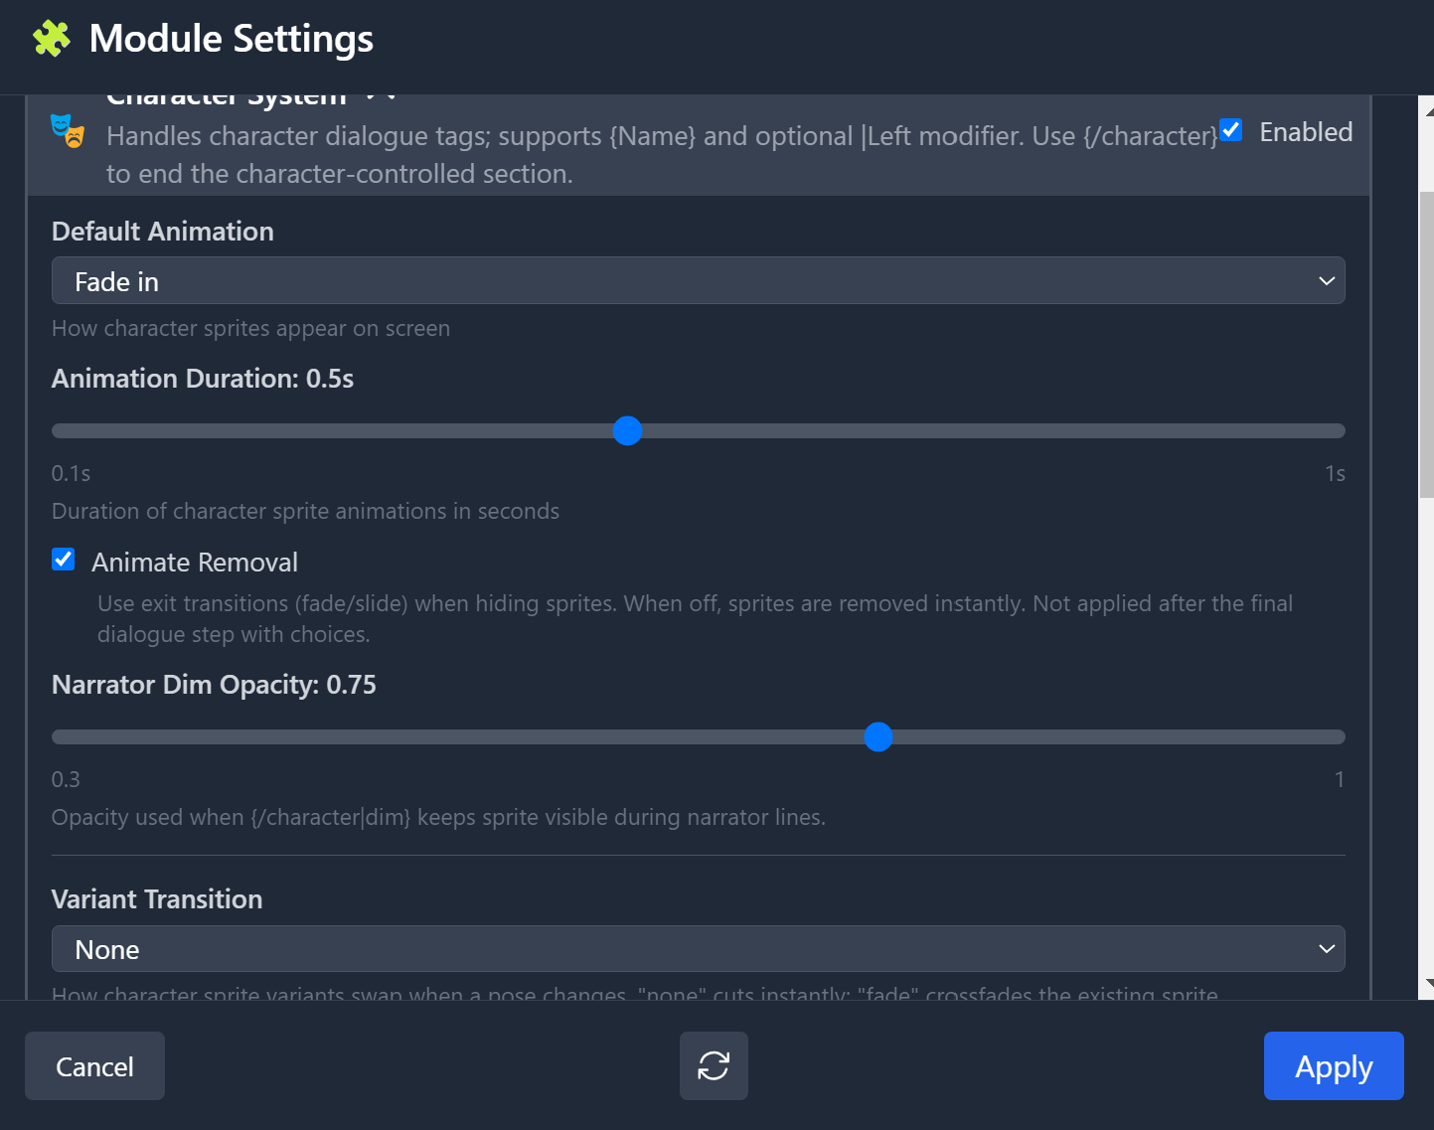Click the Default Animation dropdown chevron arrow
Viewport: 1434px width, 1130px height.
[1326, 281]
